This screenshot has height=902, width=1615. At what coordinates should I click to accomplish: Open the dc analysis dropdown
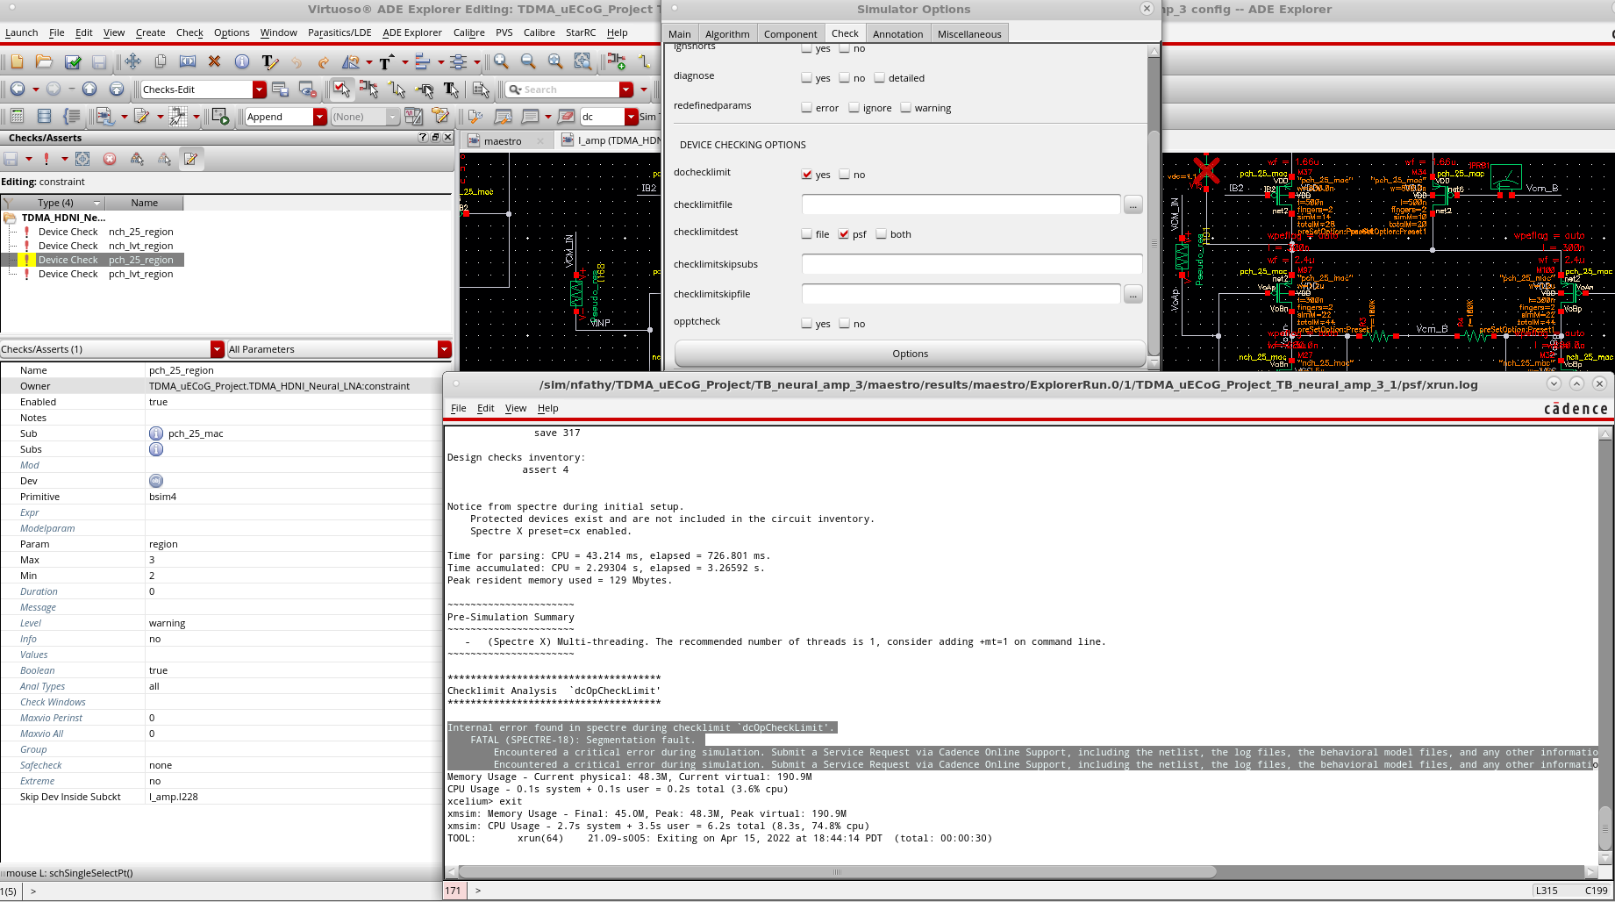click(x=631, y=117)
